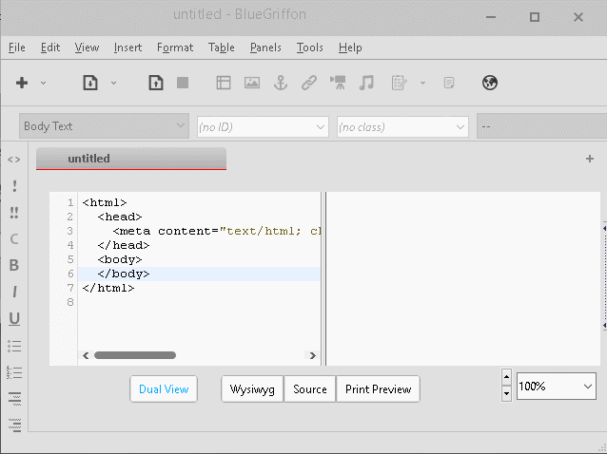Expand the new document options arrow
This screenshot has width=607, height=454.
44,83
